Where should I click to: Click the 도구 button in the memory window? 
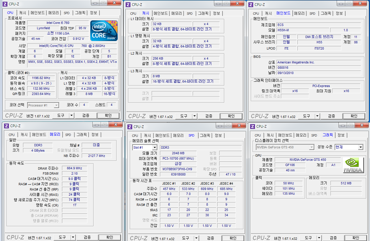click(x=62, y=237)
